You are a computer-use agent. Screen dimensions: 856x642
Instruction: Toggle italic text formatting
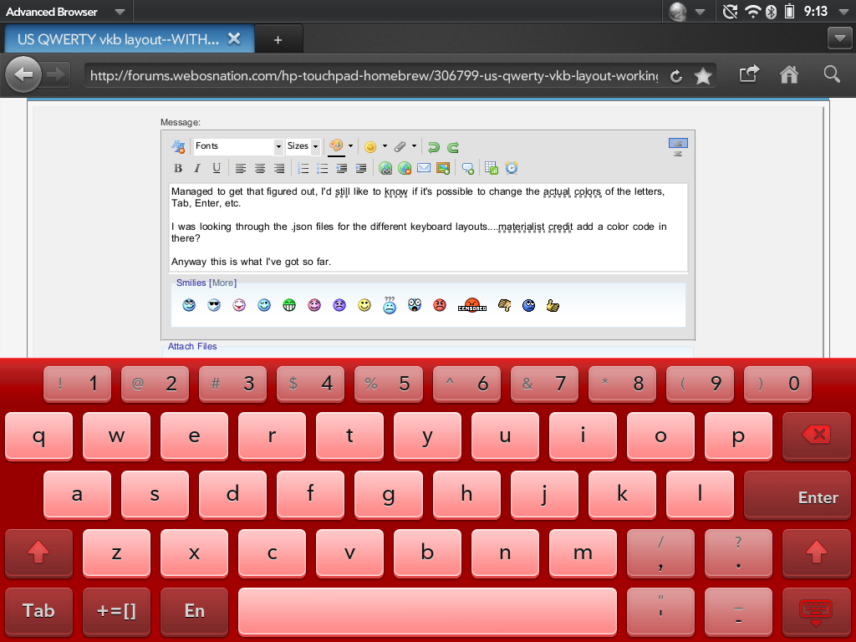[197, 168]
